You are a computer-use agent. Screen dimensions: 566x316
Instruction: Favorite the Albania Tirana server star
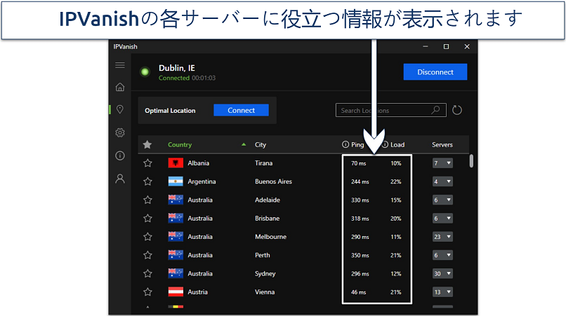pos(147,163)
